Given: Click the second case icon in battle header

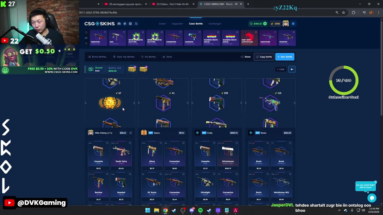Looking at the screenshot, I should click(x=143, y=69).
